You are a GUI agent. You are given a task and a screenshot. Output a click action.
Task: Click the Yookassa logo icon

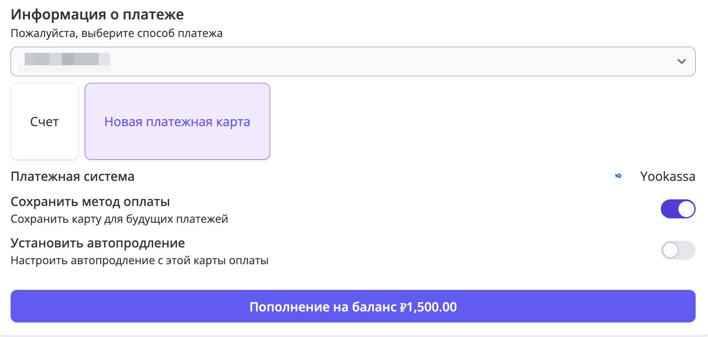(x=618, y=176)
